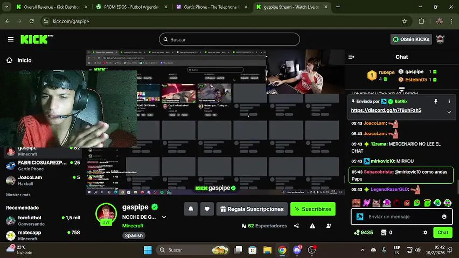Click username LegendRazerGLD in chat

coord(389,189)
